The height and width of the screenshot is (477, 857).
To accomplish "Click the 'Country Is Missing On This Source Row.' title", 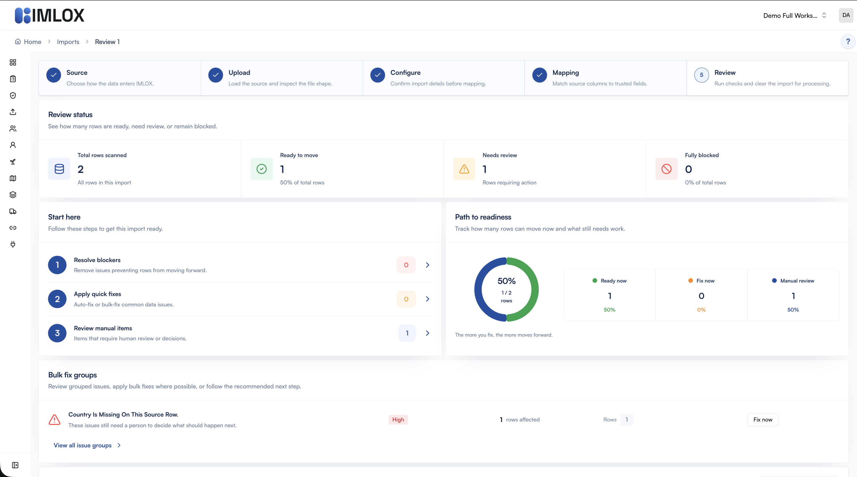I will click(x=123, y=415).
